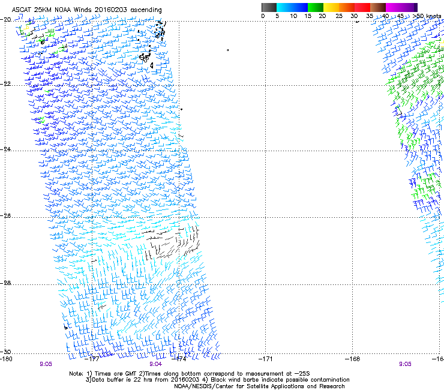Click the -20 latitude label
The width and height of the screenshot is (444, 390).
coord(5,20)
